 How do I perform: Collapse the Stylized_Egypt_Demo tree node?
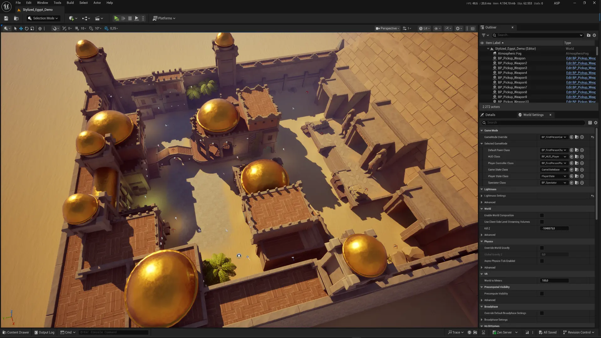tap(488, 49)
